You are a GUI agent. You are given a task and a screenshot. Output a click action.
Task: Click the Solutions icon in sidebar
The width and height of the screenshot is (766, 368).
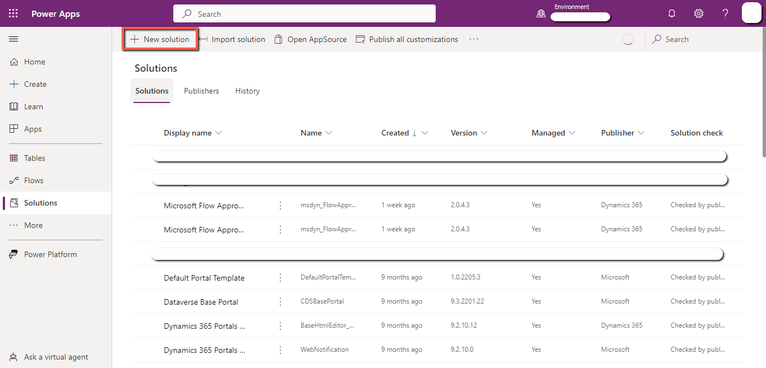pos(14,203)
